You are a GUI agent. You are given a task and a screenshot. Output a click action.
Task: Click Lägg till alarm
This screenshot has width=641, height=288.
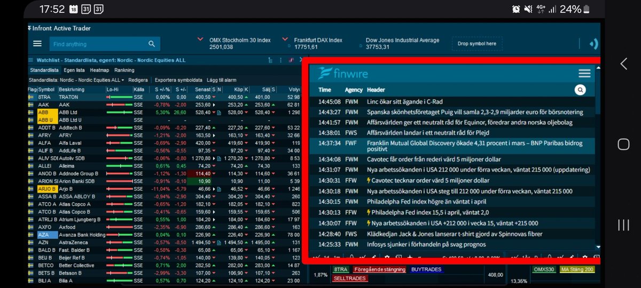(221, 80)
